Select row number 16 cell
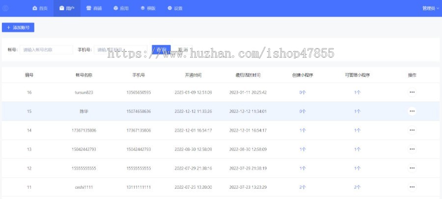The width and height of the screenshot is (442, 199). pos(29,92)
